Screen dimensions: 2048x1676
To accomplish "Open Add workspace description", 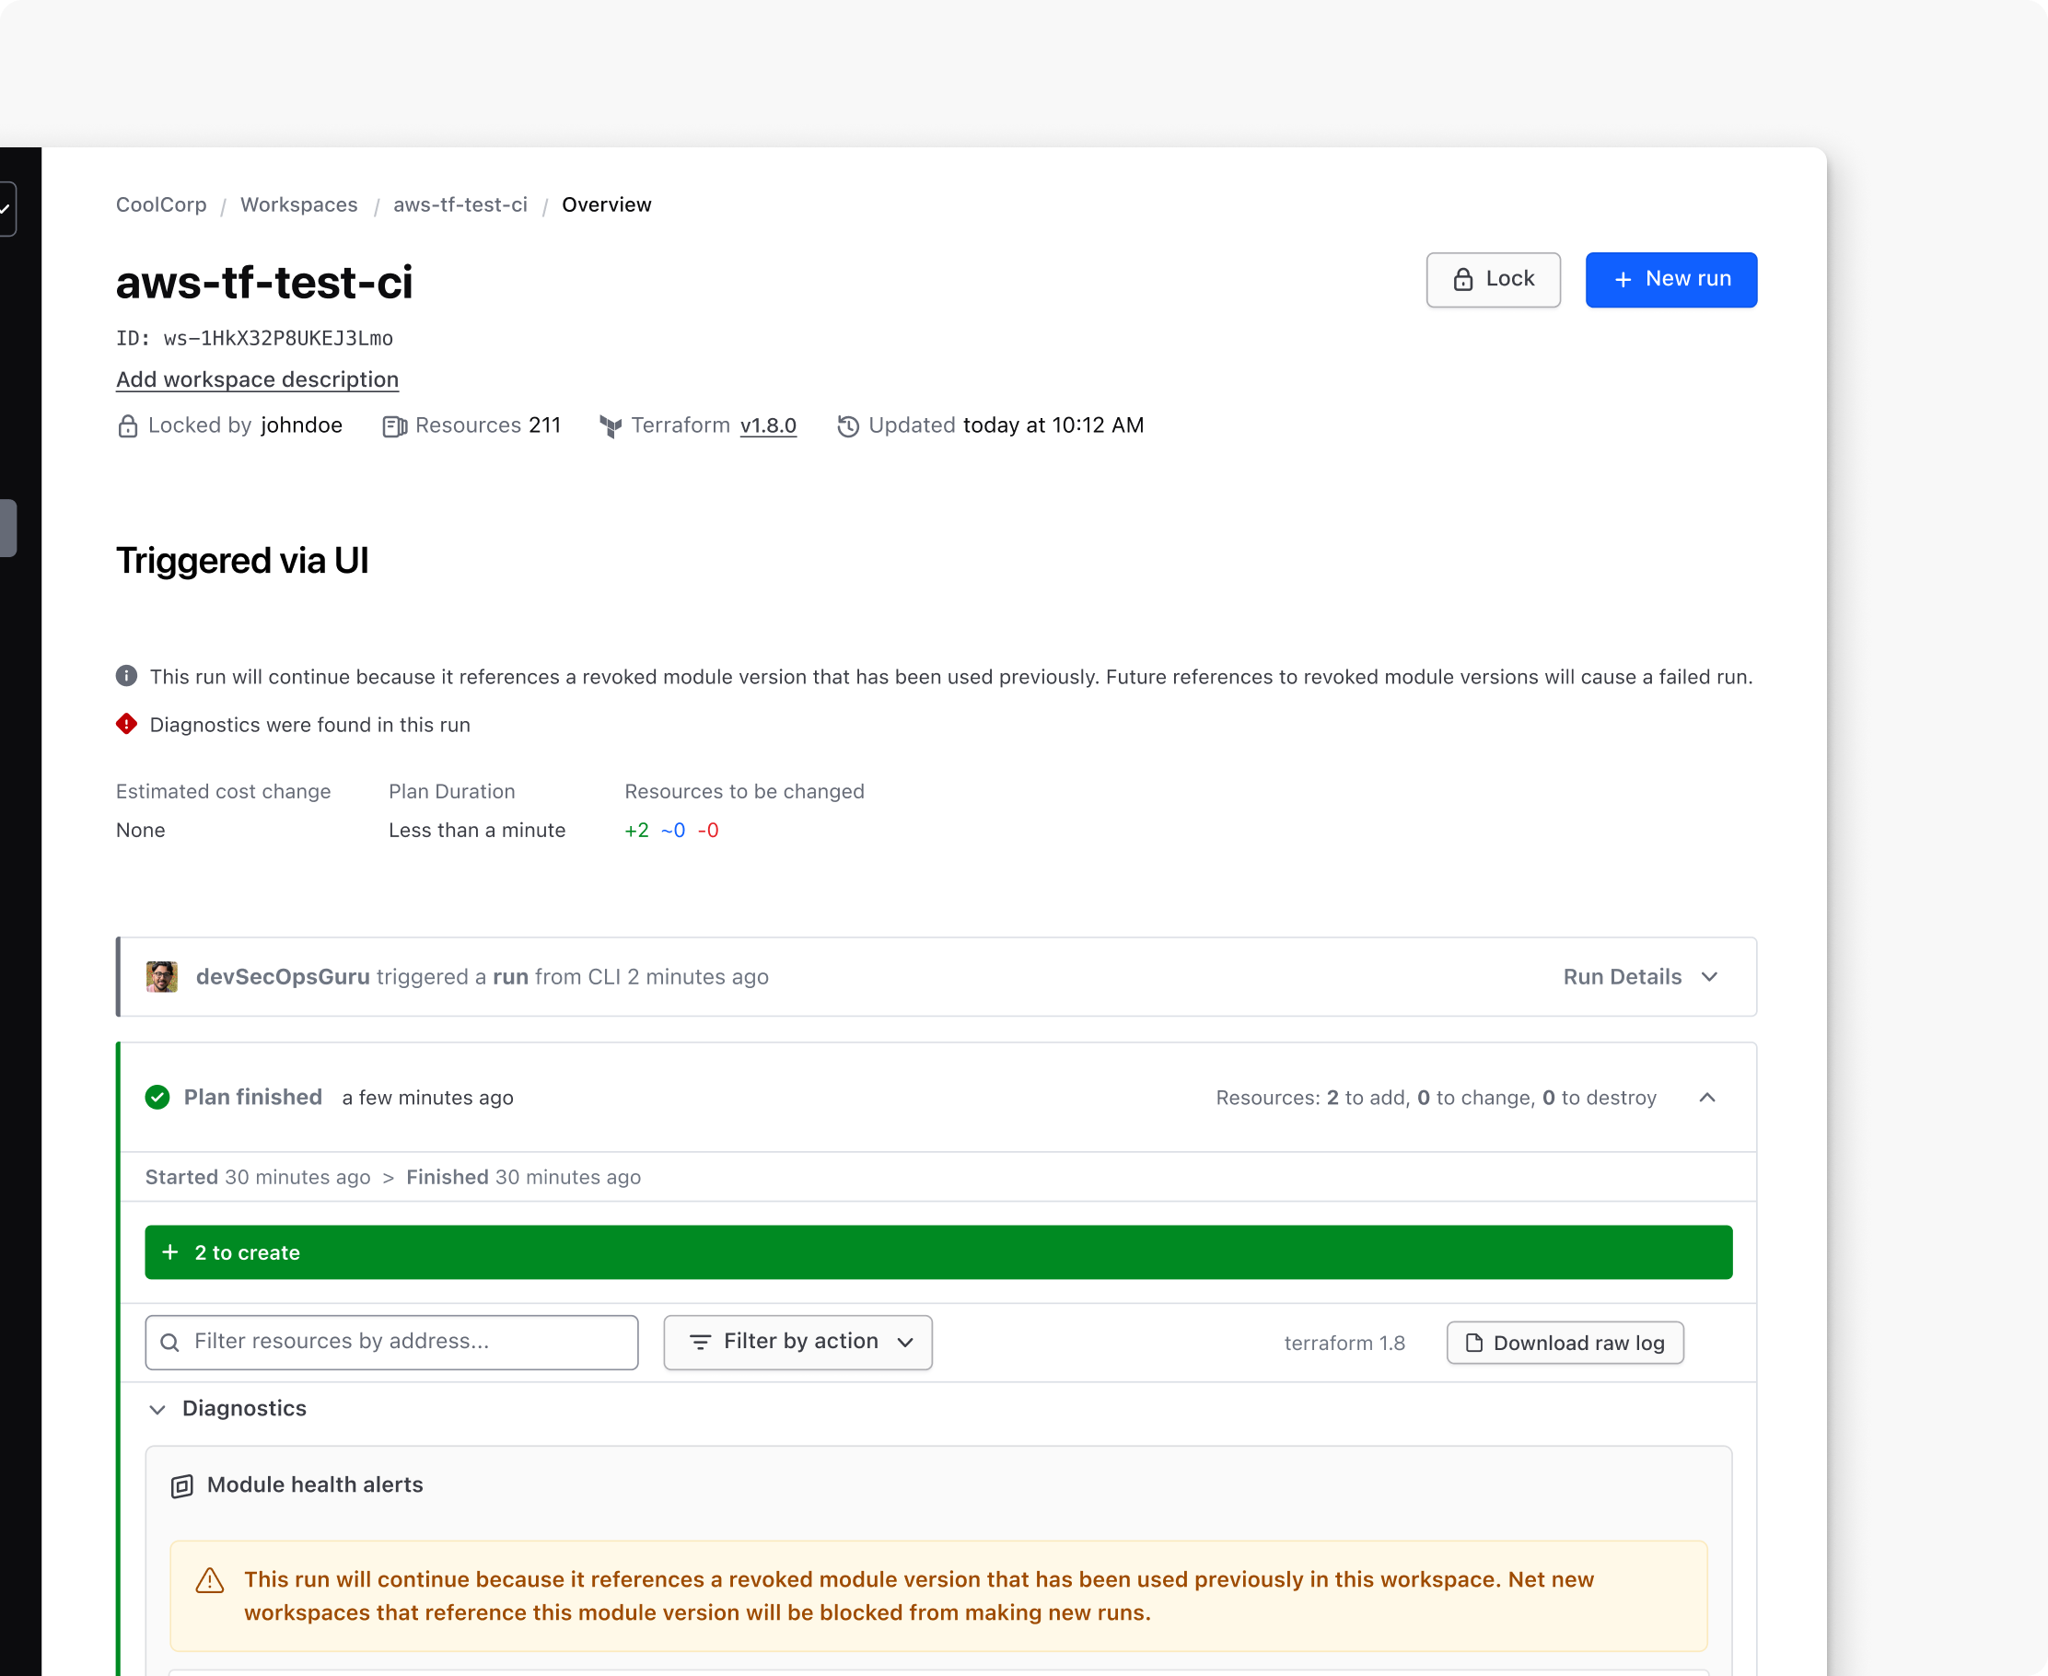I will [x=257, y=379].
